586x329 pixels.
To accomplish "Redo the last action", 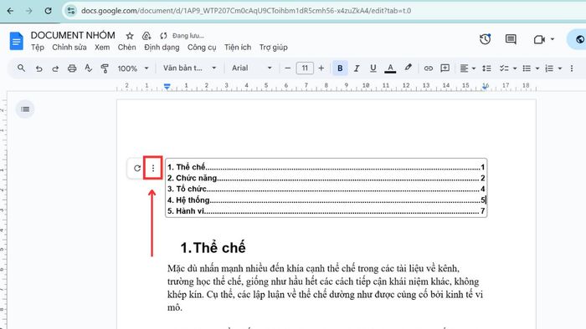I will (x=55, y=68).
